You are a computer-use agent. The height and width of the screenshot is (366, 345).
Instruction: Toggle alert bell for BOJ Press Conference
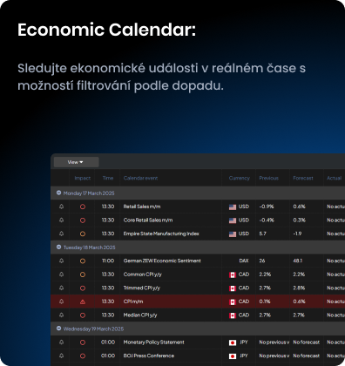61,356
